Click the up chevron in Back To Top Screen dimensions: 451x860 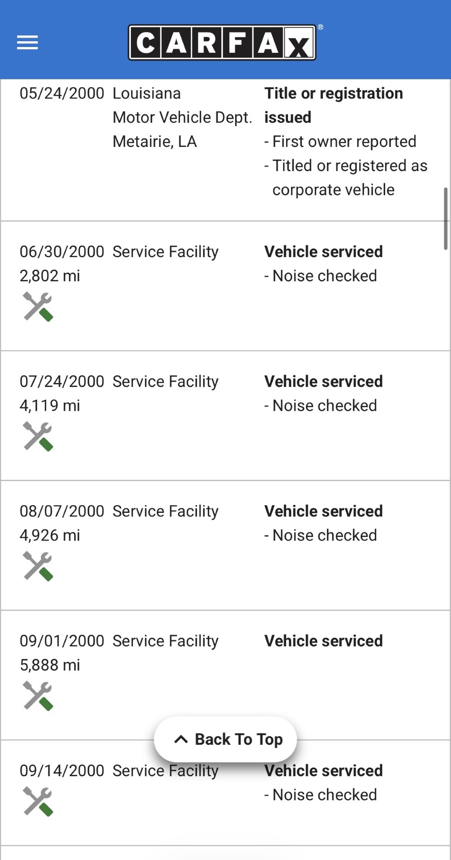pyautogui.click(x=181, y=739)
